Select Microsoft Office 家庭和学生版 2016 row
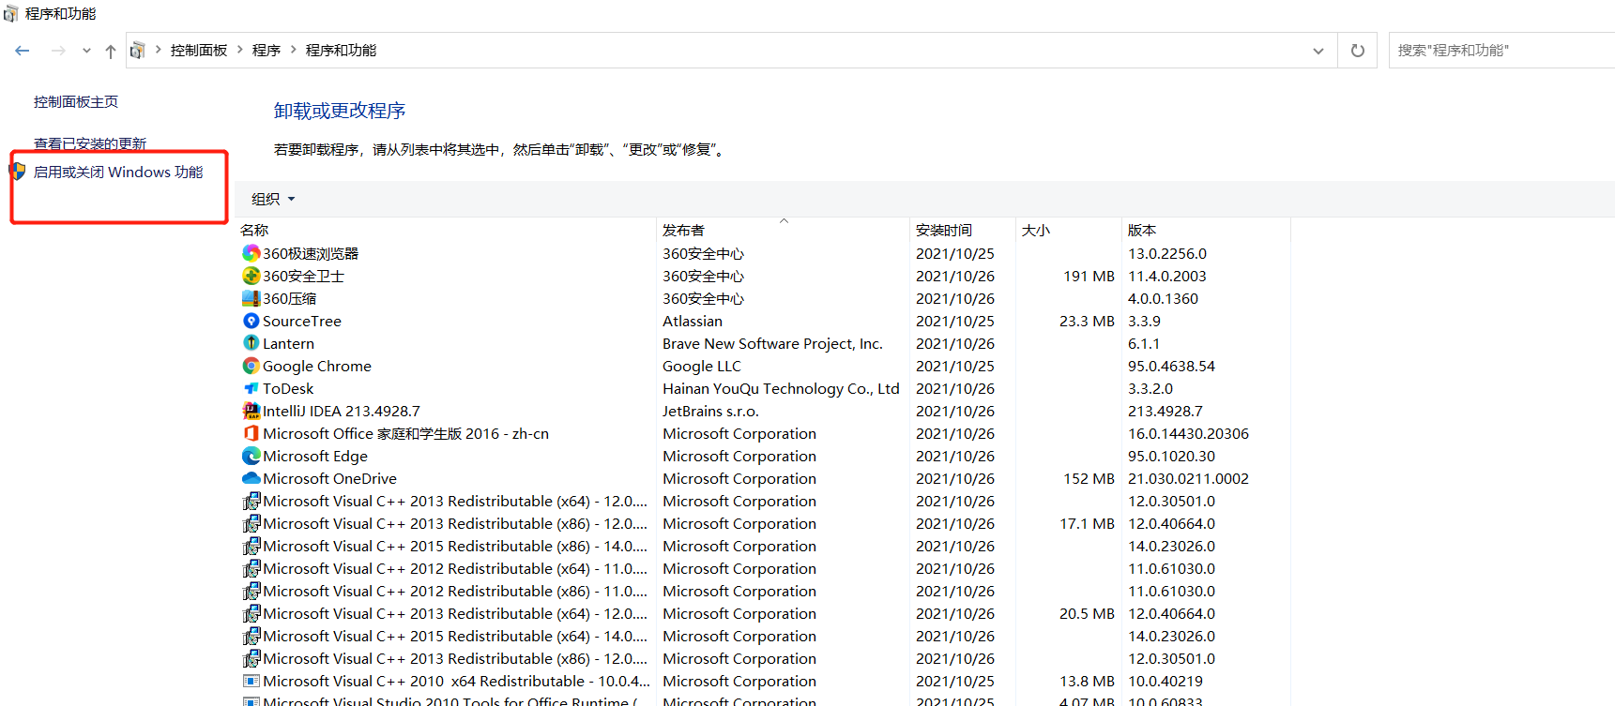 point(405,433)
